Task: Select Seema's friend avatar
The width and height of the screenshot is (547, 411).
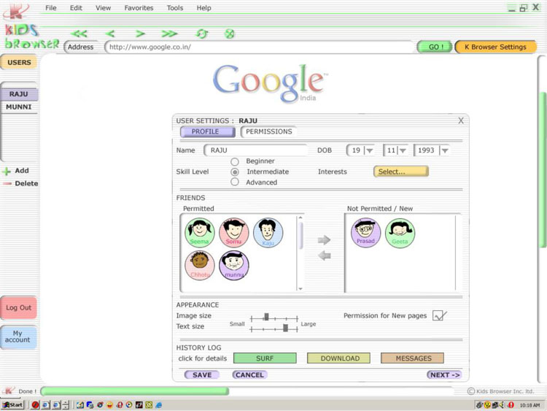Action: (x=199, y=232)
